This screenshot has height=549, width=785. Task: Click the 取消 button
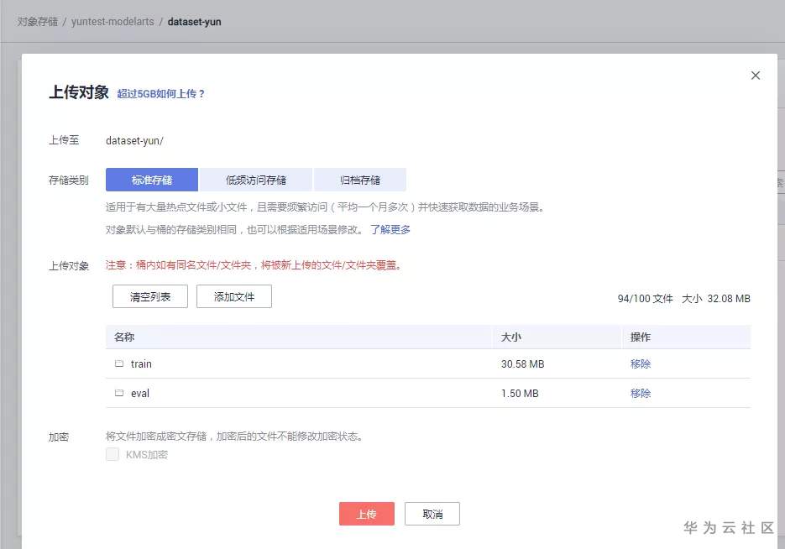coord(432,514)
